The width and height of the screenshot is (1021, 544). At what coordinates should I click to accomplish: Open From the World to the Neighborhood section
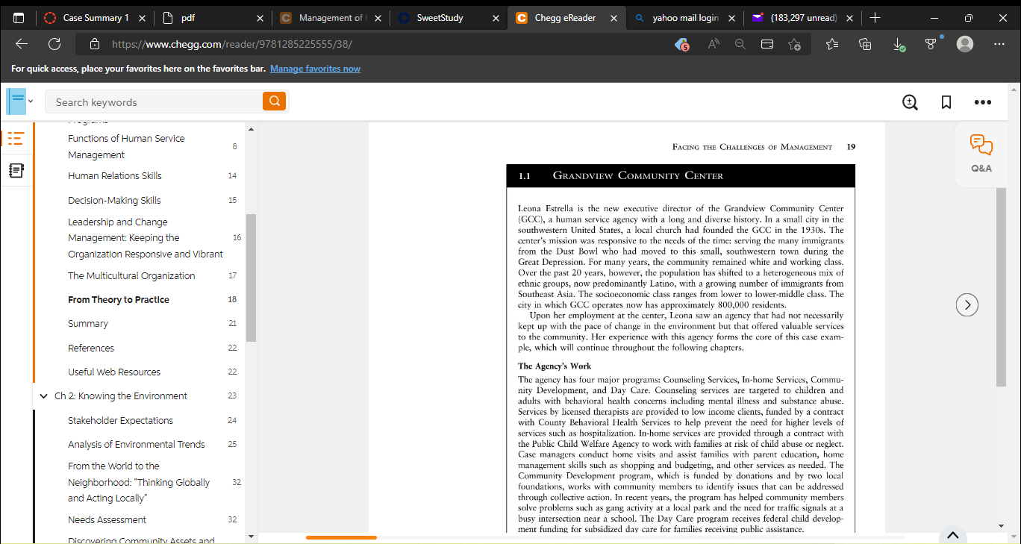coord(139,482)
